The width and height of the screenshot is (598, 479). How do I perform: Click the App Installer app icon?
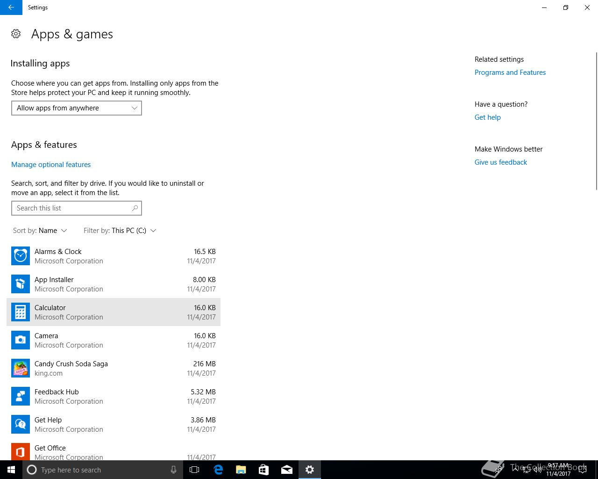click(x=21, y=284)
